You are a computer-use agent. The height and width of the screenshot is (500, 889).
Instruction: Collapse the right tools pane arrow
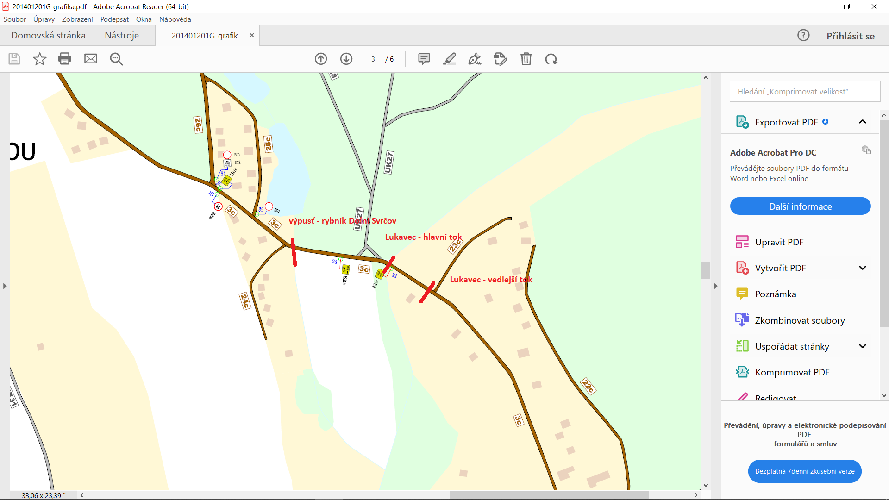coord(715,286)
